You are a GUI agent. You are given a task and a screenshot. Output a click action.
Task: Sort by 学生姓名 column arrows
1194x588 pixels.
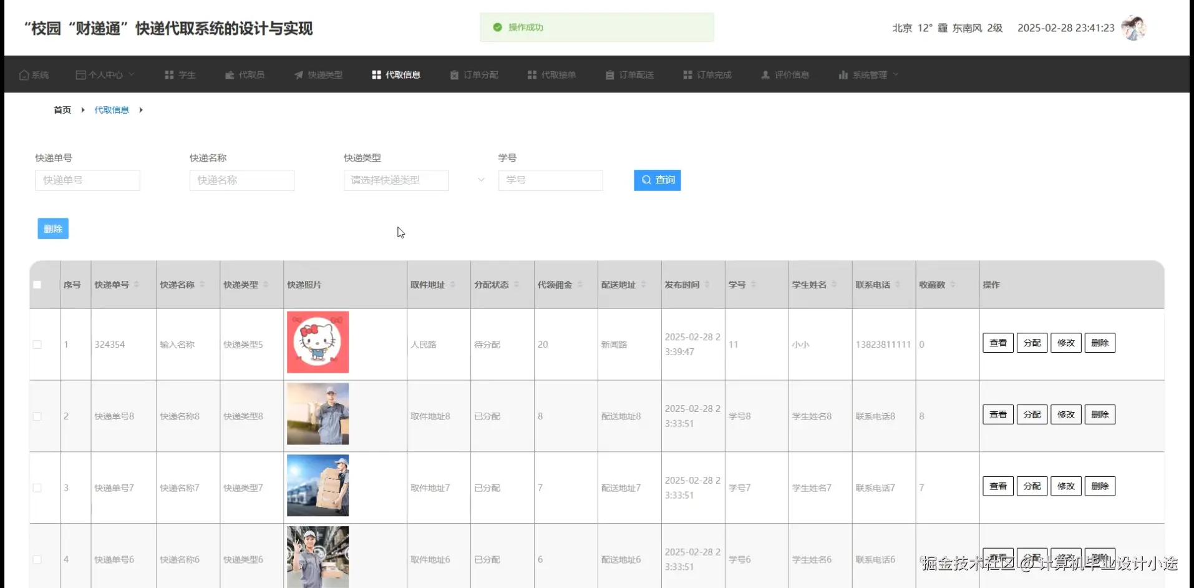click(x=835, y=285)
